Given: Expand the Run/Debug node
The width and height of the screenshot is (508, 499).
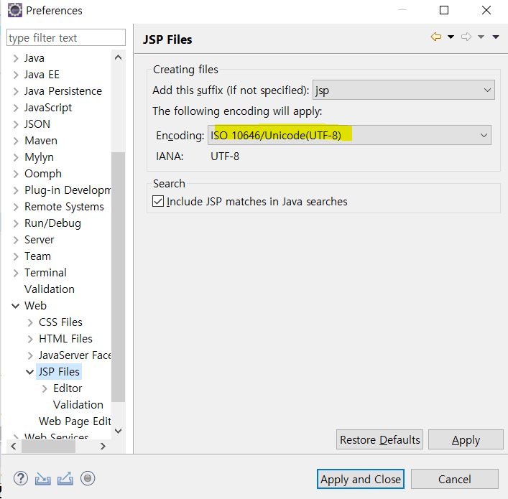Looking at the screenshot, I should point(16,223).
